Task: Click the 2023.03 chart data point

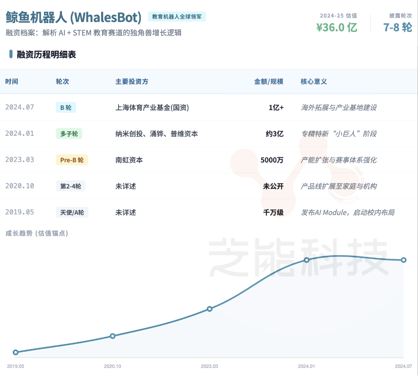Action: pyautogui.click(x=209, y=309)
